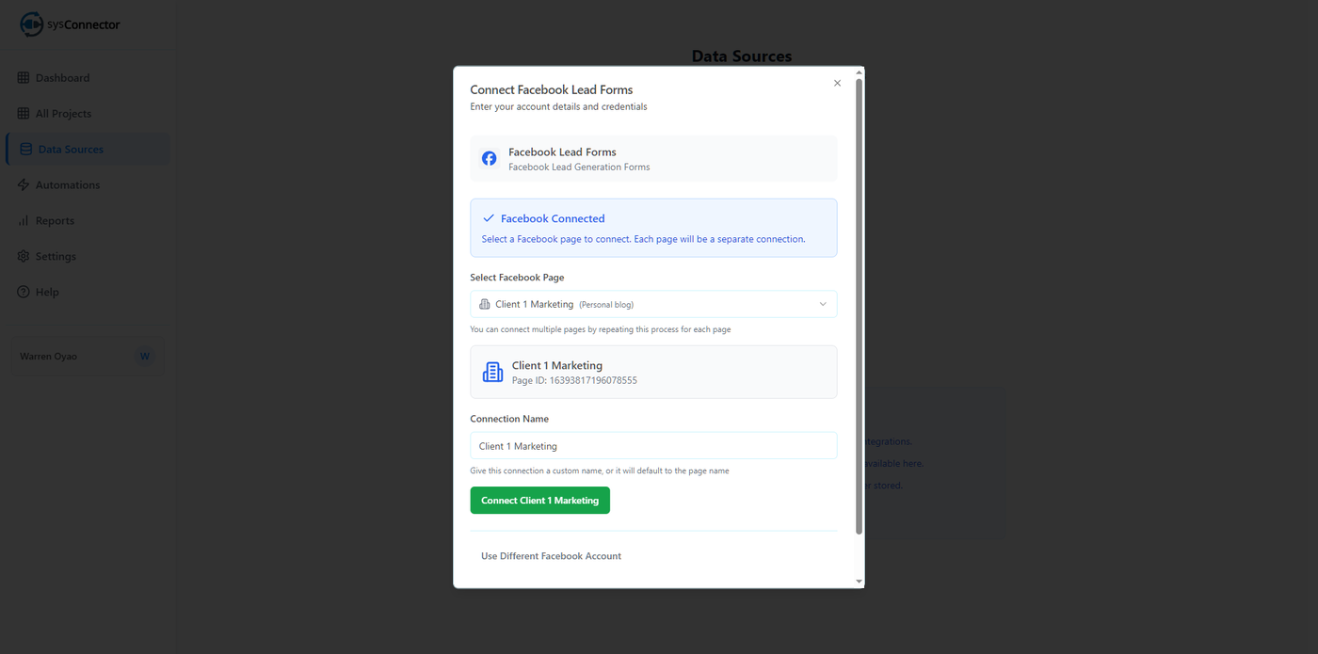Image resolution: width=1318 pixels, height=654 pixels.
Task: Click the Help question mark icon
Action: [x=24, y=293]
